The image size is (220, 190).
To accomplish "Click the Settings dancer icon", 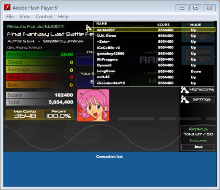I will tap(185, 99).
